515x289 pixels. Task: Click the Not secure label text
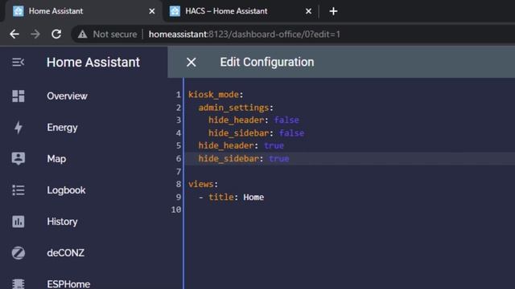click(x=115, y=34)
